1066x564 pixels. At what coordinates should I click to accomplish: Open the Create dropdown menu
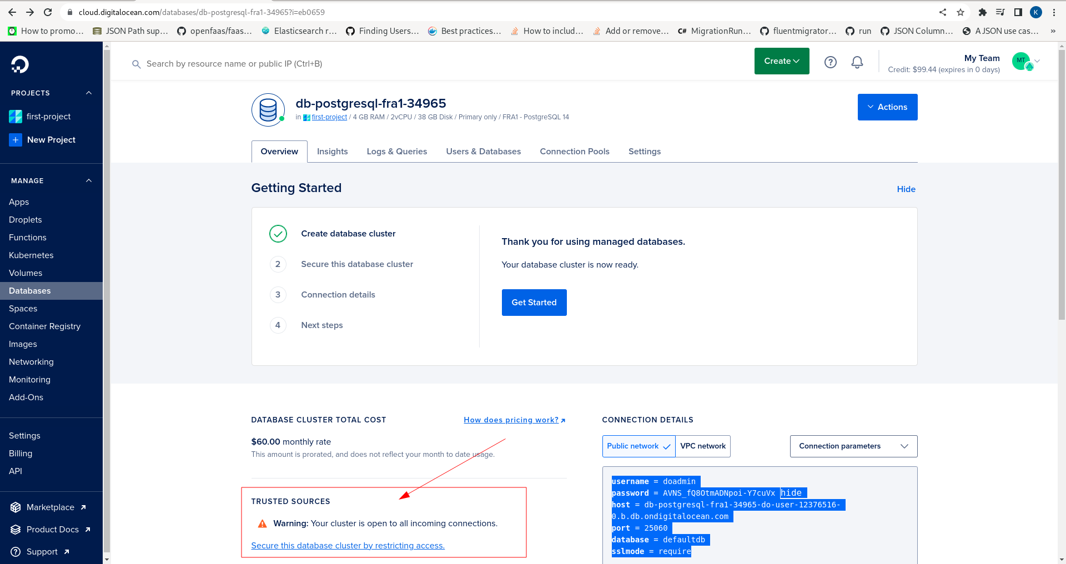(x=782, y=61)
